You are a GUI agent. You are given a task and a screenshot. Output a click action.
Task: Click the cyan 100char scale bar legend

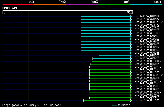(x=115, y=105)
